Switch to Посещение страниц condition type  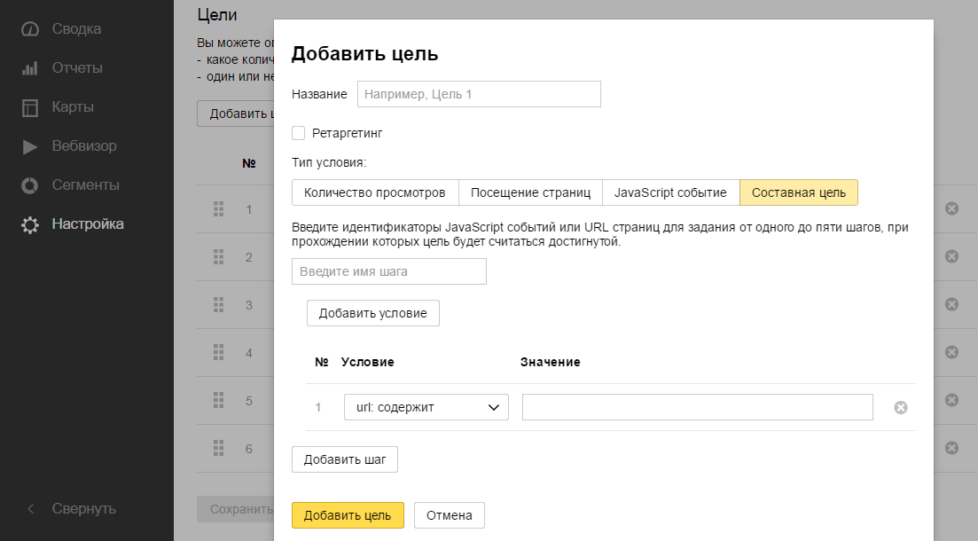(530, 192)
